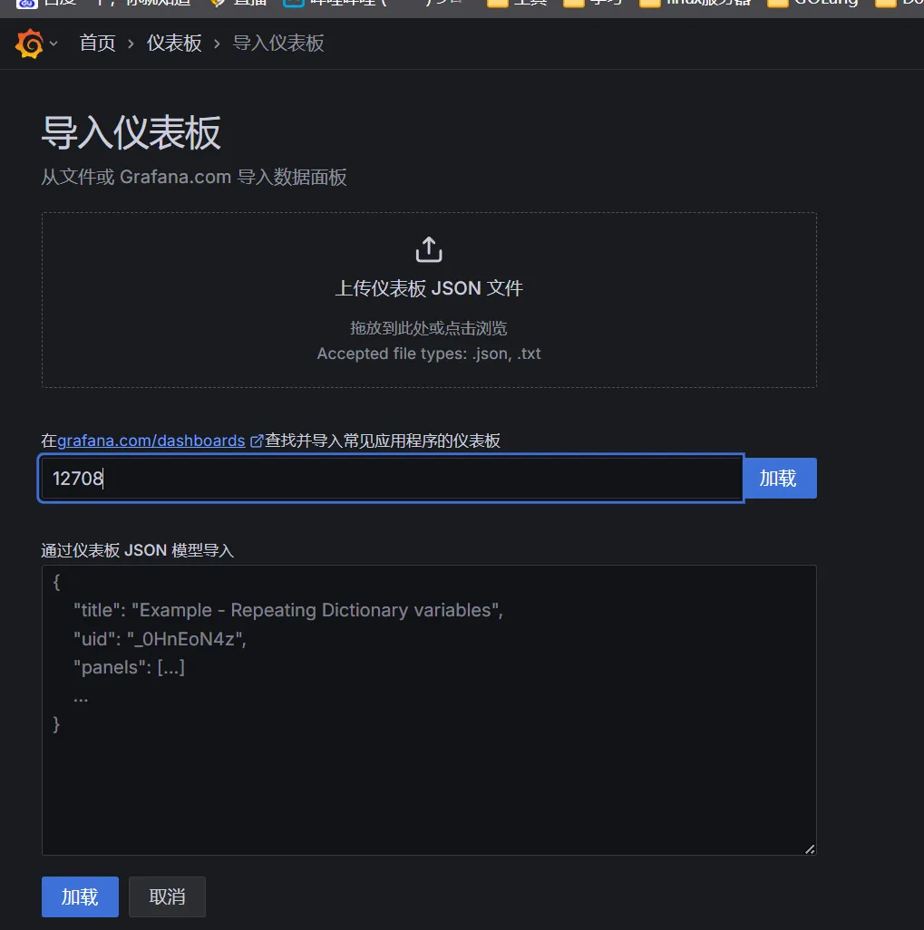The height and width of the screenshot is (930, 924).
Task: Click the 导入仪表板 breadcrumb label
Action: pyautogui.click(x=278, y=44)
